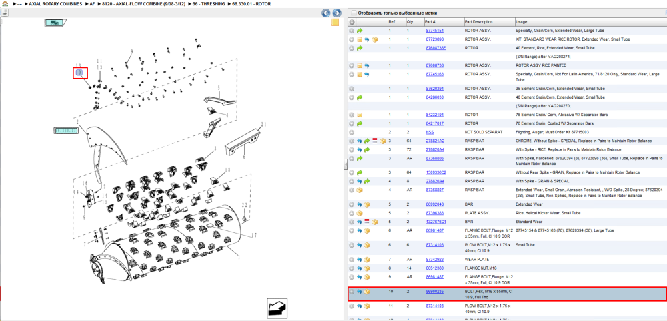The height and width of the screenshot is (321, 667).
Task: Toggle gray select circle for part 87745154
Action: (x=352, y=31)
